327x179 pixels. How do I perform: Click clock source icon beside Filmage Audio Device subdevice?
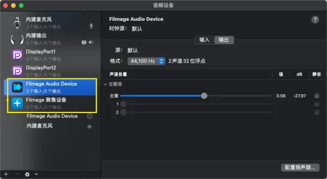pos(90,116)
